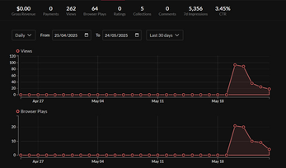The height and width of the screenshot is (168, 286).
Task: Open the Collections stat showing 5
Action: click(142, 11)
